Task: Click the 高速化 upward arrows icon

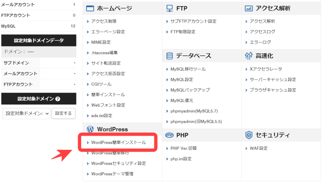Action: [249, 56]
